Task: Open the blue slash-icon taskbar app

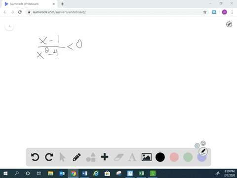Action: click(x=130, y=174)
